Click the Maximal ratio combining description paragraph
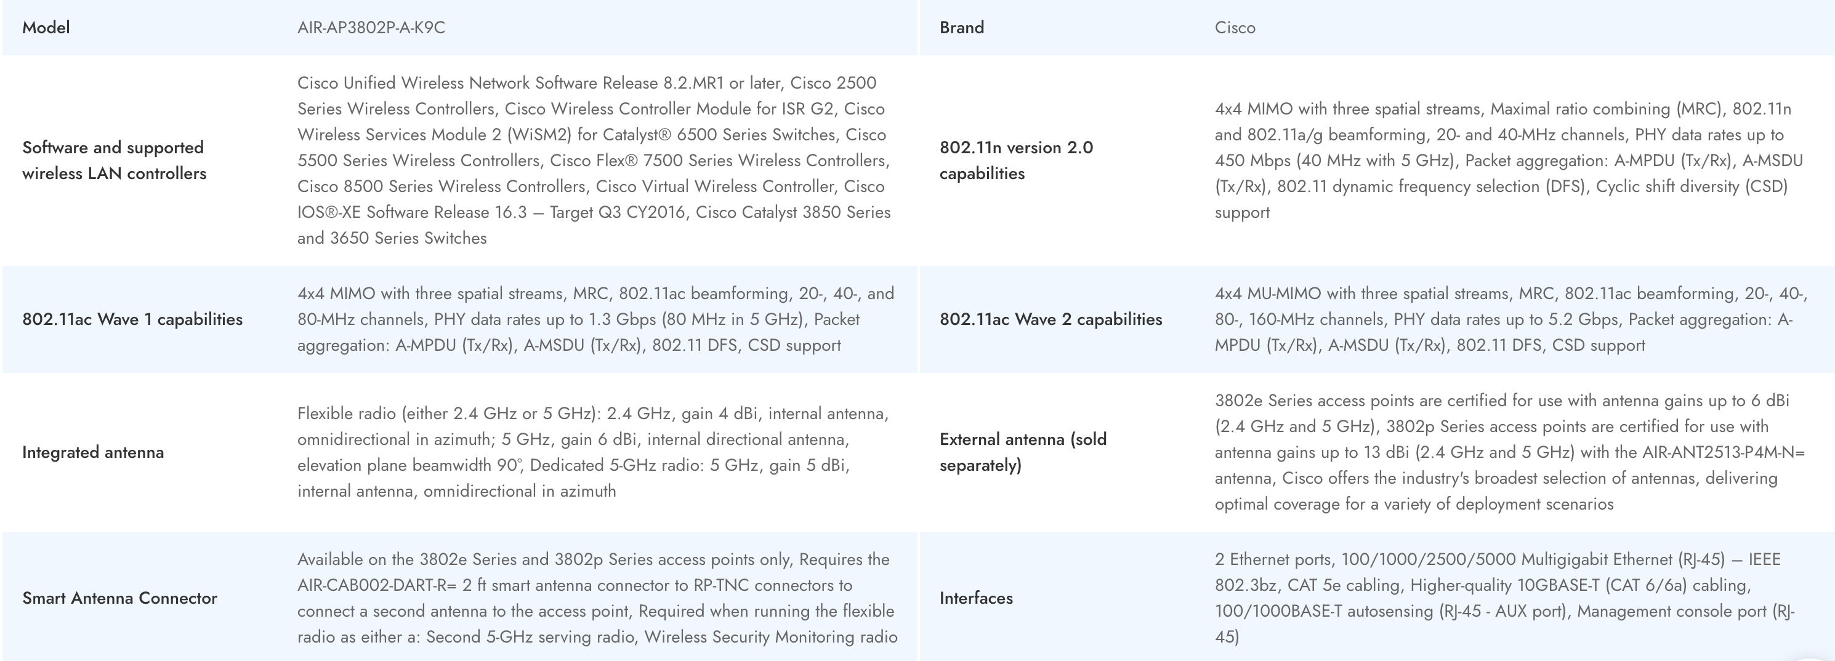The height and width of the screenshot is (661, 1835). coord(1509,160)
